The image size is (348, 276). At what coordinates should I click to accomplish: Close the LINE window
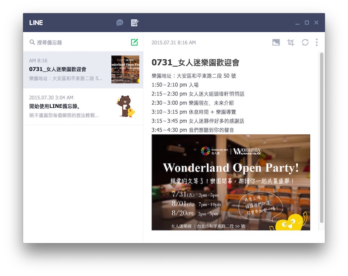coord(316,23)
